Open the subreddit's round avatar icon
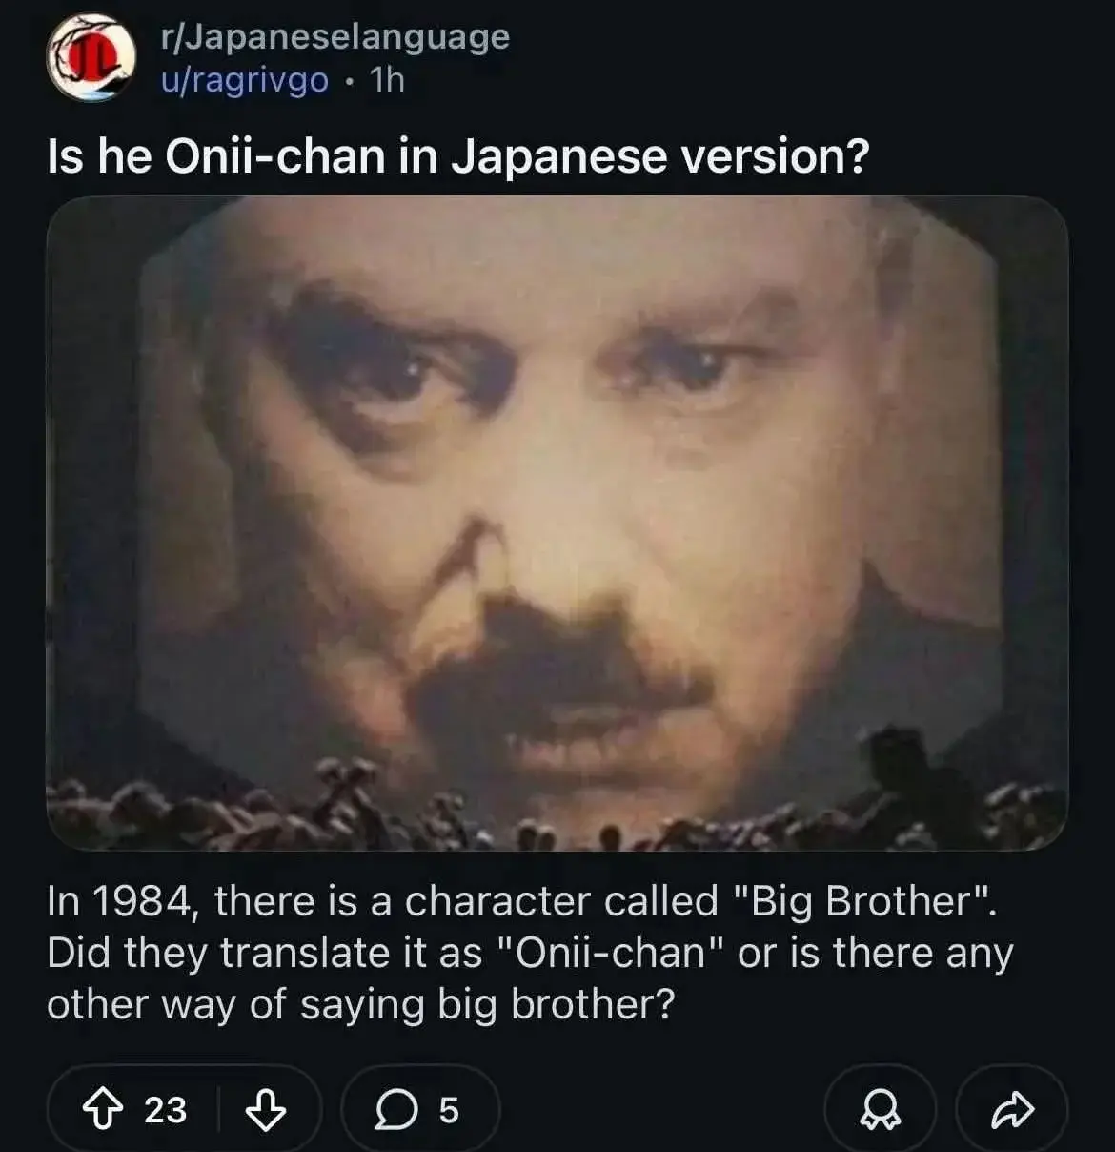The image size is (1115, 1152). tap(91, 56)
